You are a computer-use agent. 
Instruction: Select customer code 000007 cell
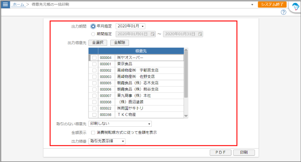click(x=106, y=96)
